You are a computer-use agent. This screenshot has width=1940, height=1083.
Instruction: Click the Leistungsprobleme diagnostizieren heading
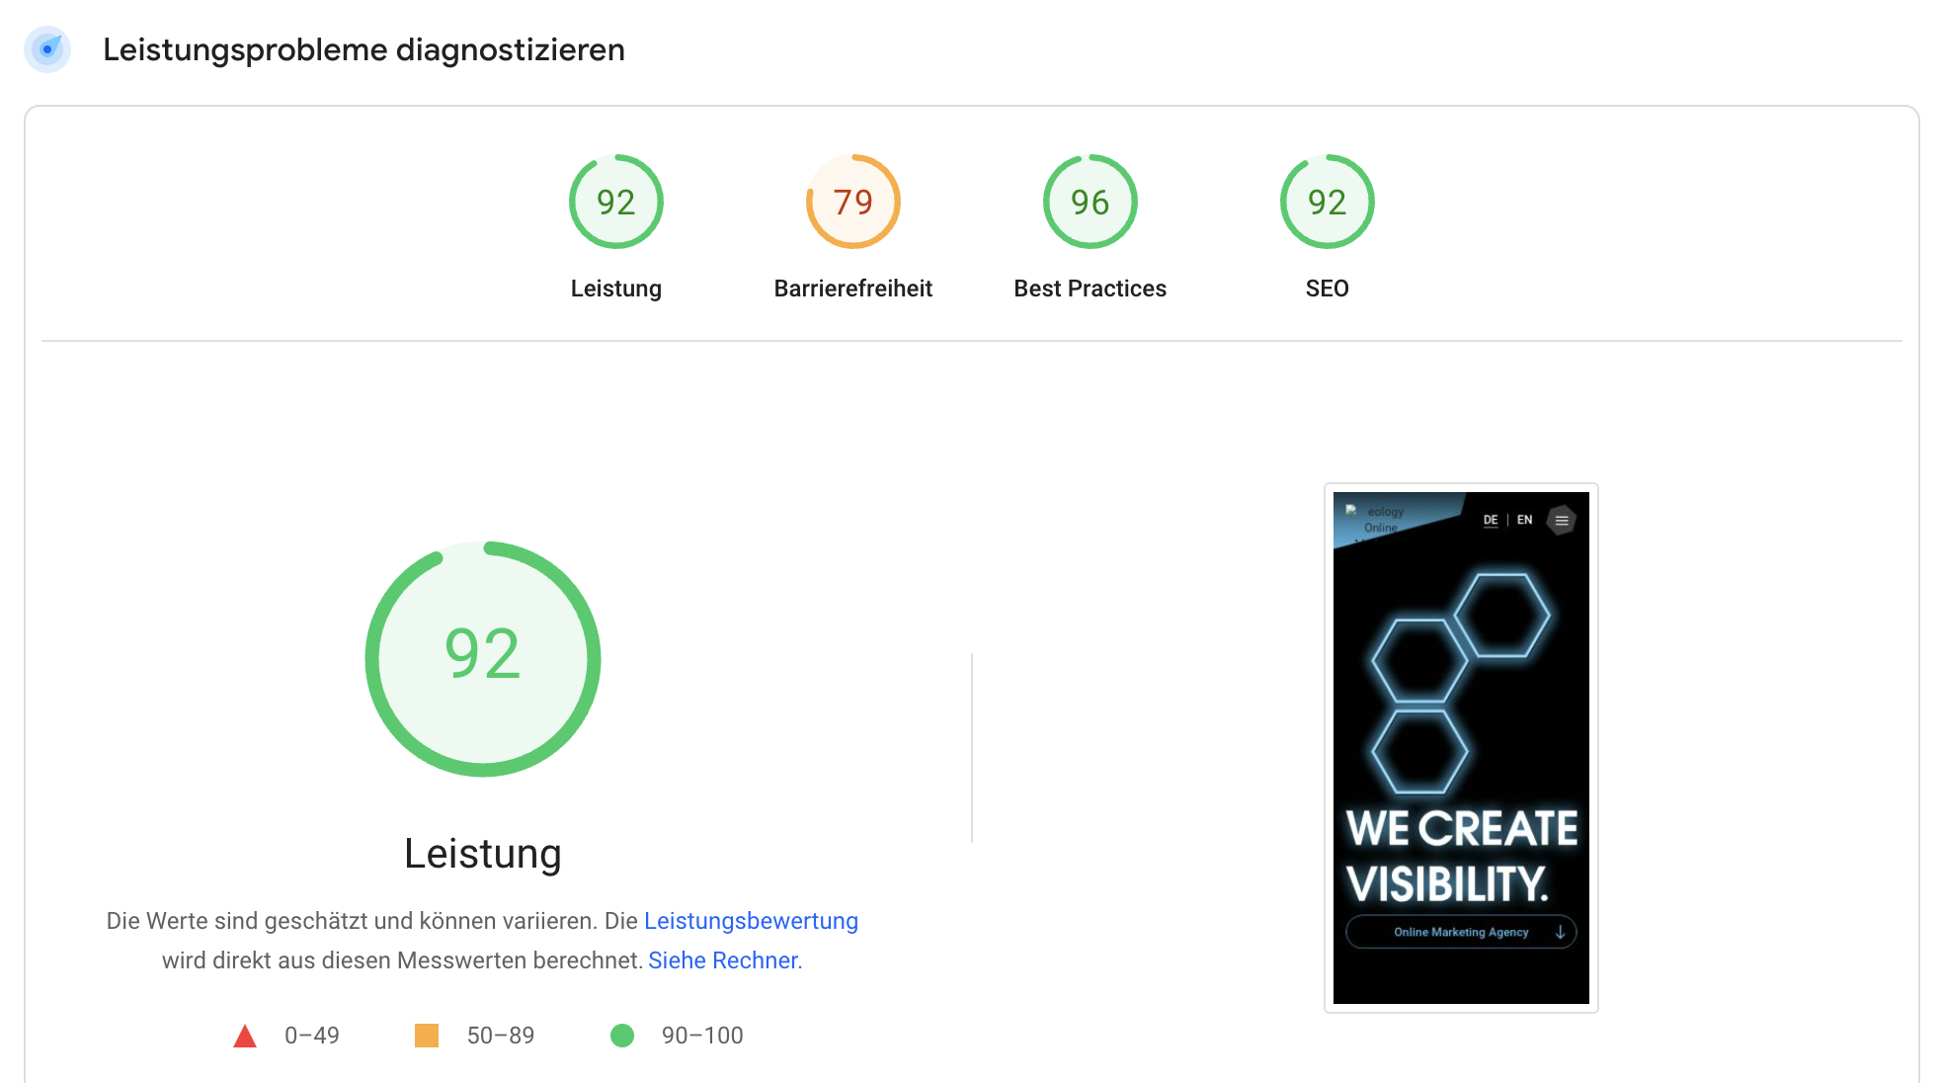pos(364,49)
